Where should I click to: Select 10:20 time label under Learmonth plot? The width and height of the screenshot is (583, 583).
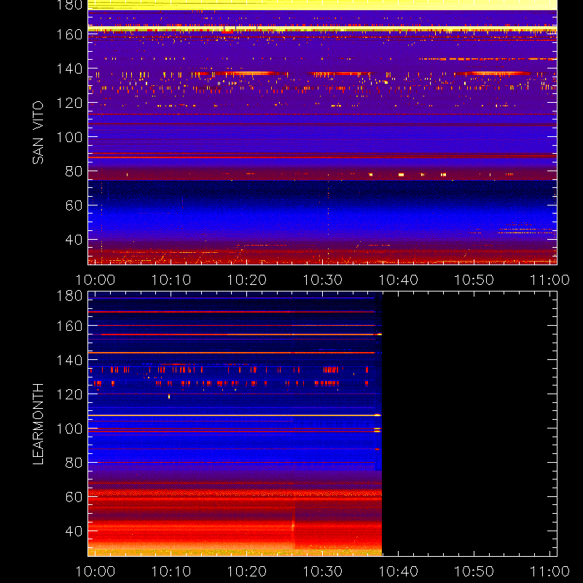point(247,571)
